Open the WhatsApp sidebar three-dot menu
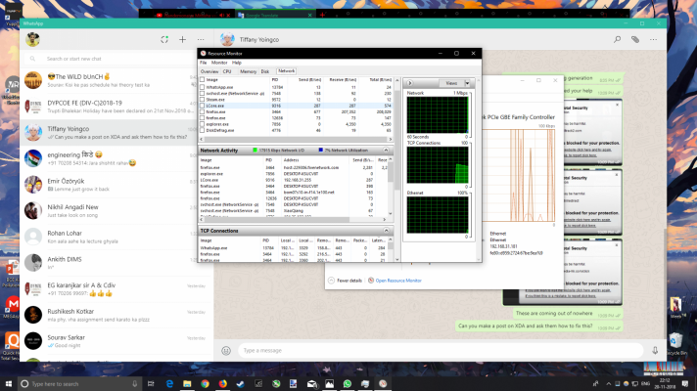697x391 pixels. click(x=201, y=39)
